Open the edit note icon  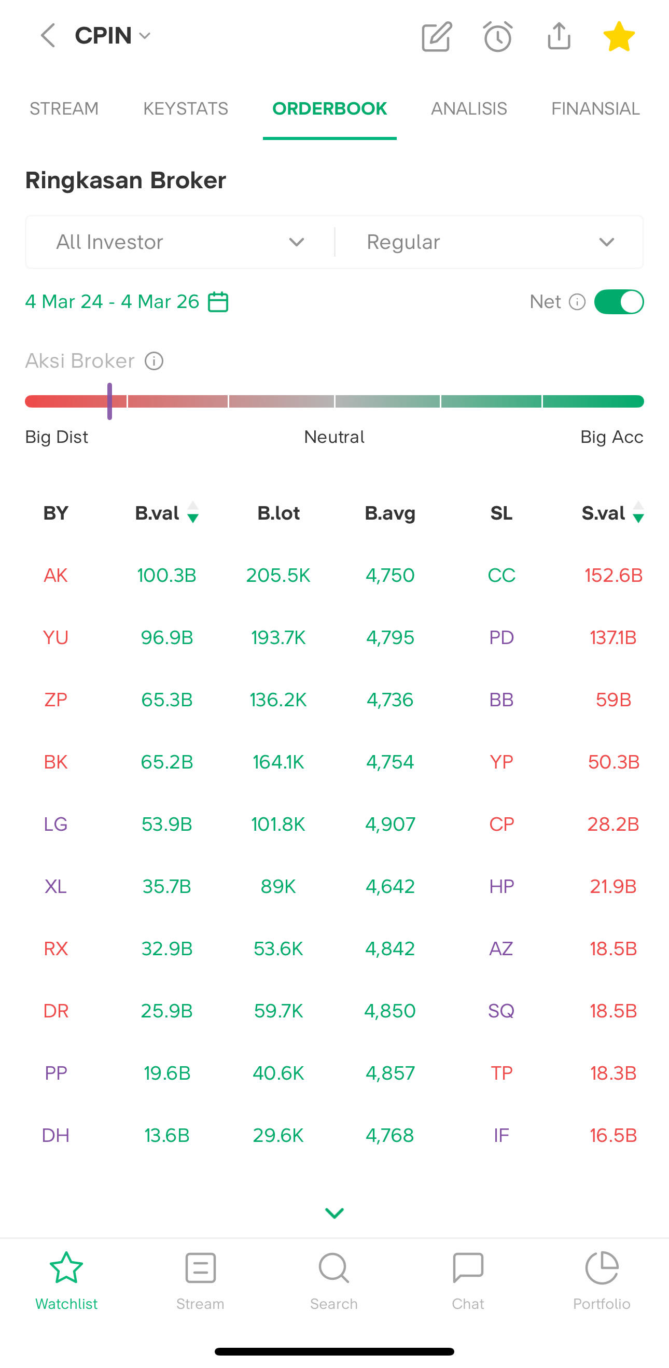437,36
